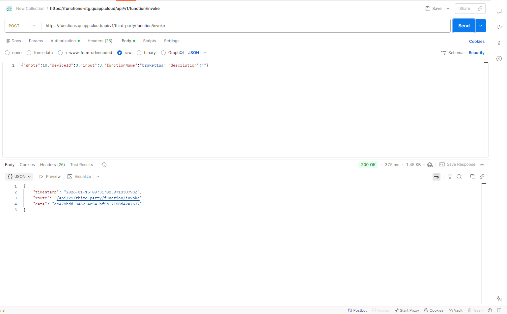Viewport: 507px width, 314px height.
Task: Select the binary body option
Action: (139, 53)
